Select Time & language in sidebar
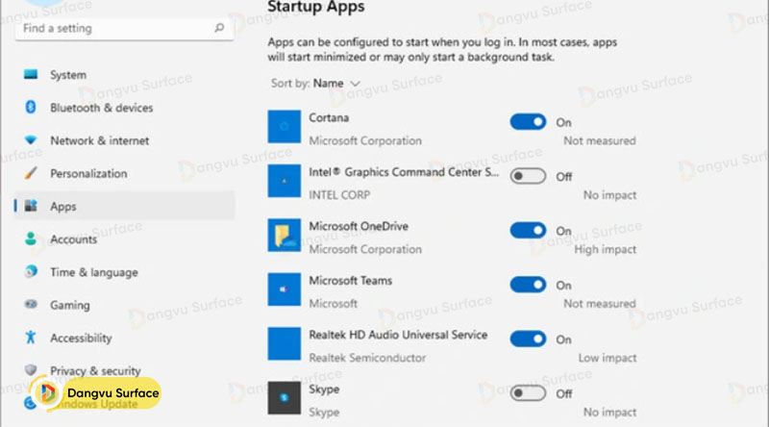 coord(93,272)
